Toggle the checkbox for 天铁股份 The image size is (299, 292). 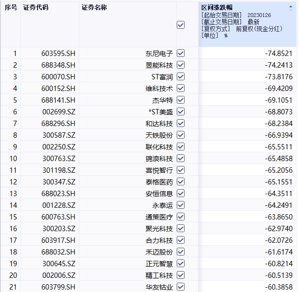click(181, 135)
